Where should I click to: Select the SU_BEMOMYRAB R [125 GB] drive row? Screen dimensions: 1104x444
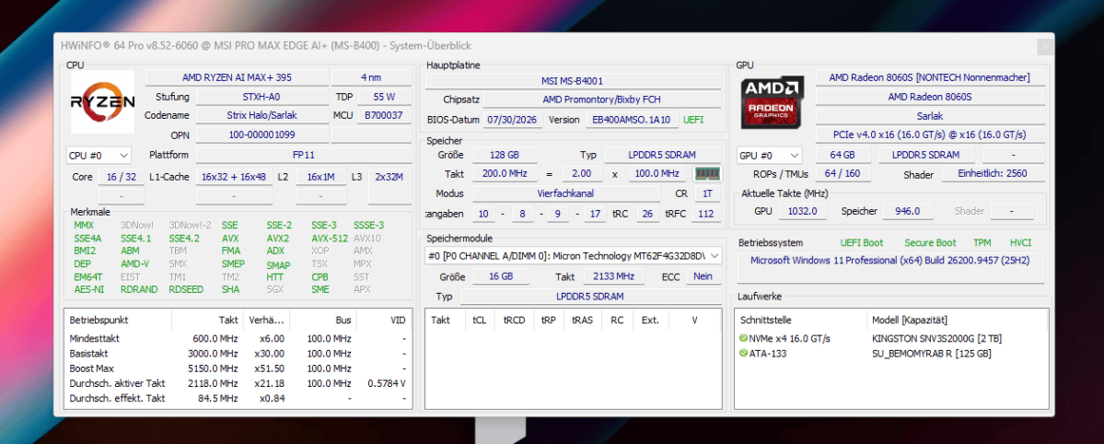click(891, 353)
